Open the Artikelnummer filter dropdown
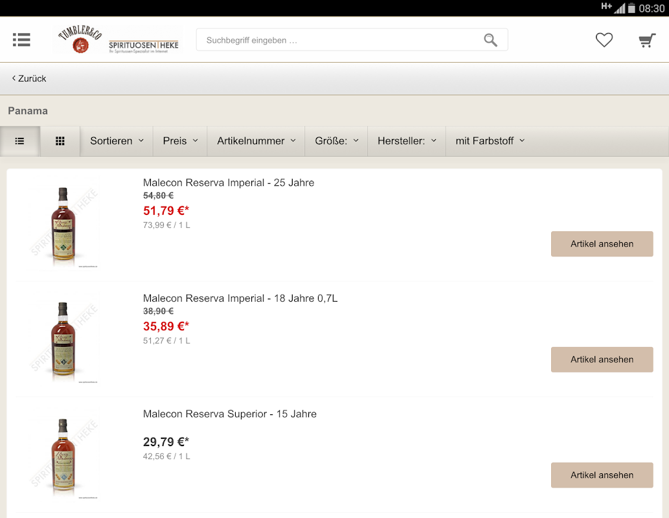 (x=256, y=141)
